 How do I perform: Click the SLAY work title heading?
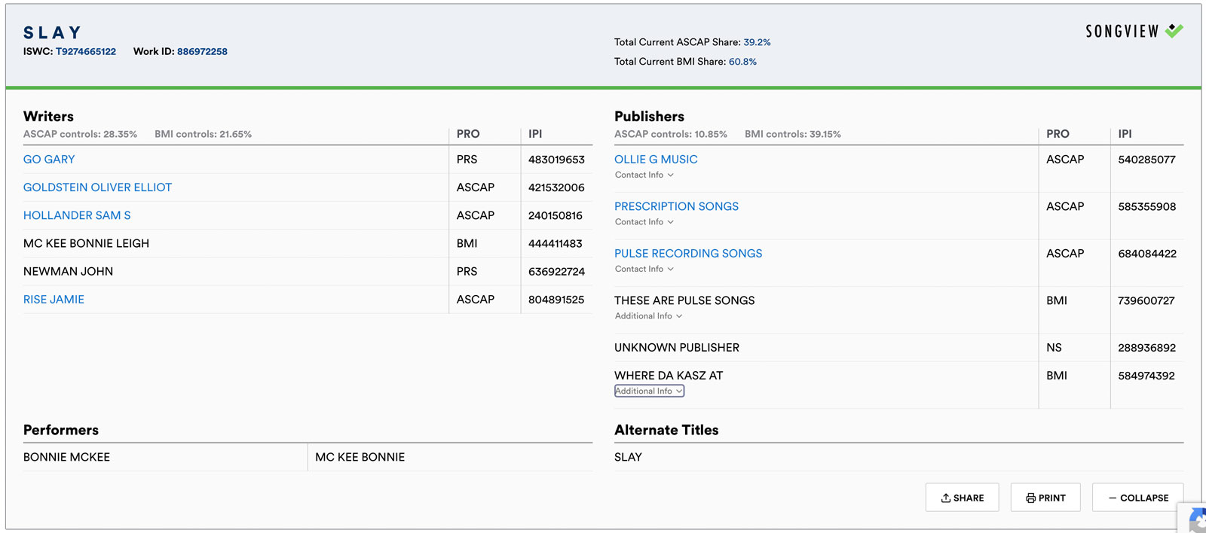[52, 32]
